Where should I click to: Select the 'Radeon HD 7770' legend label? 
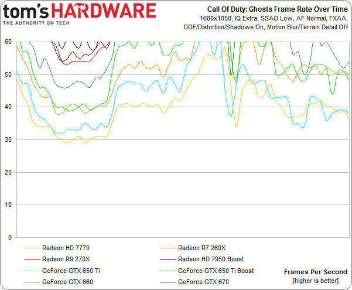pyautogui.click(x=66, y=248)
